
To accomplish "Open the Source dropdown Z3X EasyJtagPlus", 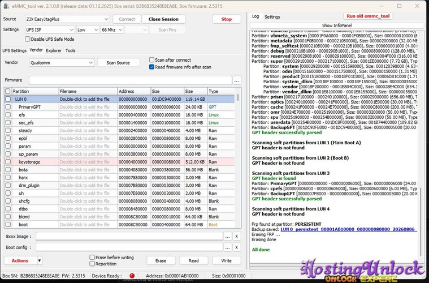I will tap(67, 19).
